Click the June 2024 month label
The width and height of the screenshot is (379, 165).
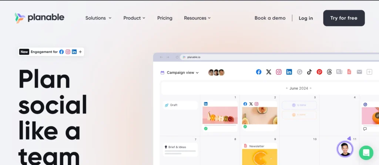click(x=299, y=88)
